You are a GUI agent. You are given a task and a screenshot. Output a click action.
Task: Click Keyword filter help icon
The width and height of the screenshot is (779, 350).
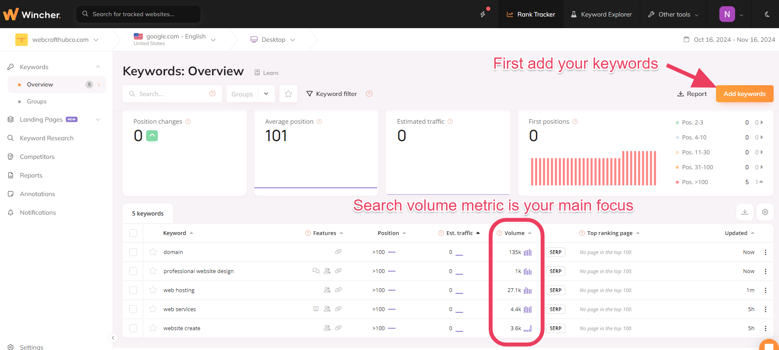[369, 94]
